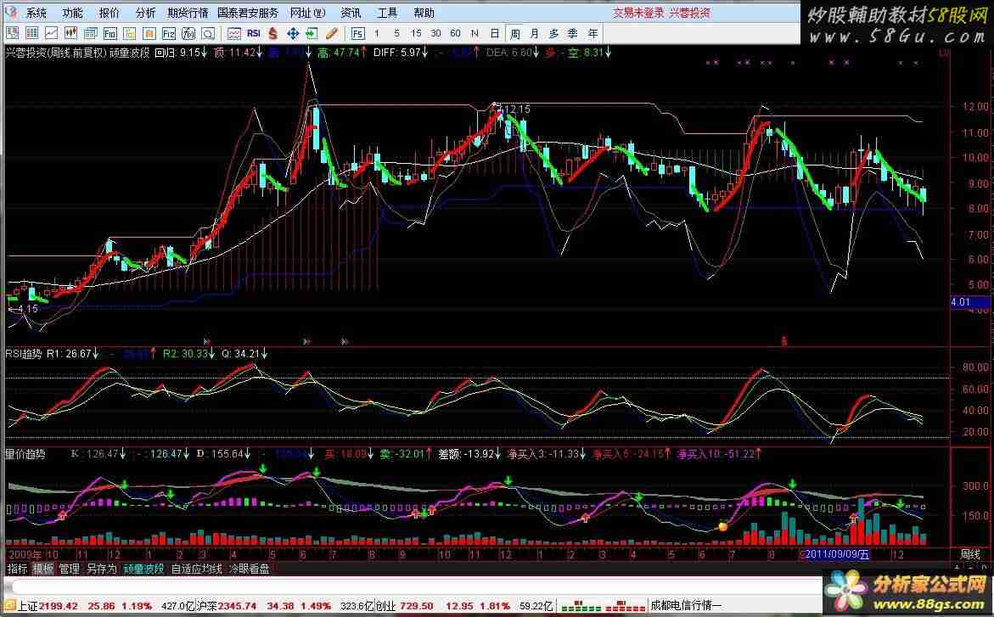Click the stacked windows detail icon
The width and height of the screenshot is (994, 617).
(91, 33)
